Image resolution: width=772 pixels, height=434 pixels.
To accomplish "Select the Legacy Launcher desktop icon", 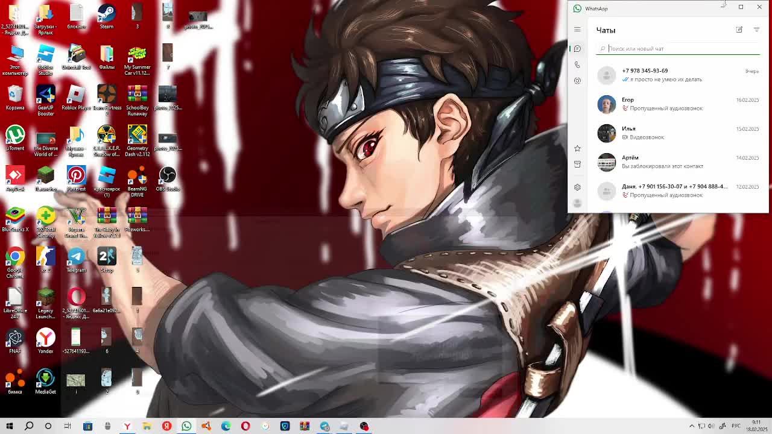I will [x=46, y=303].
